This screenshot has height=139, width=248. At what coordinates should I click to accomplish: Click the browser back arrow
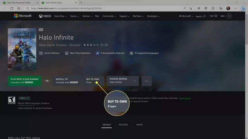click(x=5, y=8)
